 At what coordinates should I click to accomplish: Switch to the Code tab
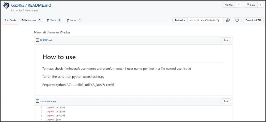click(x=10, y=20)
